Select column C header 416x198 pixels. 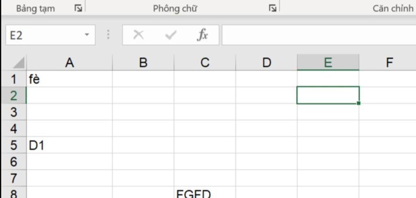coord(205,62)
